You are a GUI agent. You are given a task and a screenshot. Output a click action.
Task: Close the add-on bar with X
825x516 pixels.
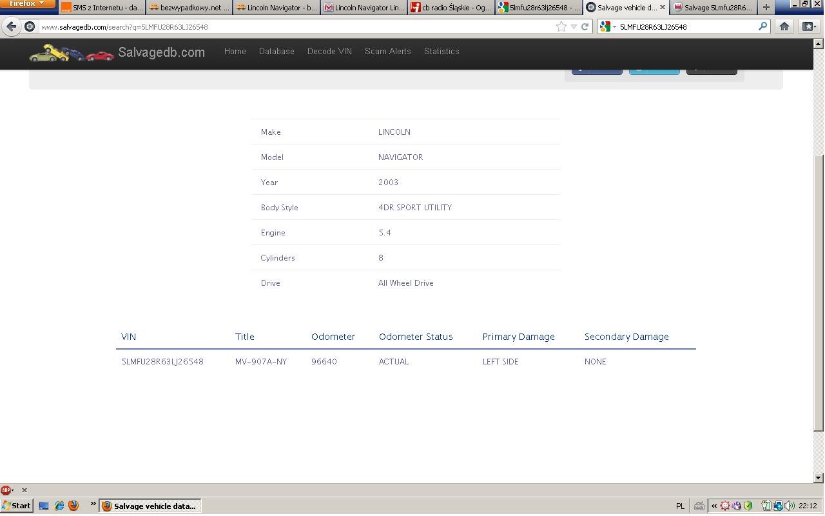point(24,490)
